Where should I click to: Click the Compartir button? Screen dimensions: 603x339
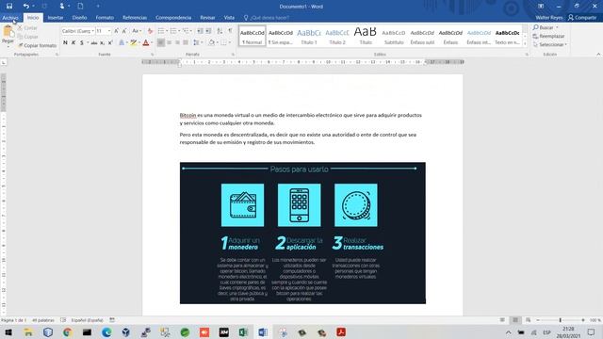(x=582, y=18)
